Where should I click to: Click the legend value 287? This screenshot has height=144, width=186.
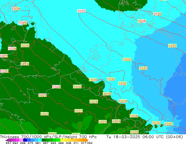(x=45, y=143)
